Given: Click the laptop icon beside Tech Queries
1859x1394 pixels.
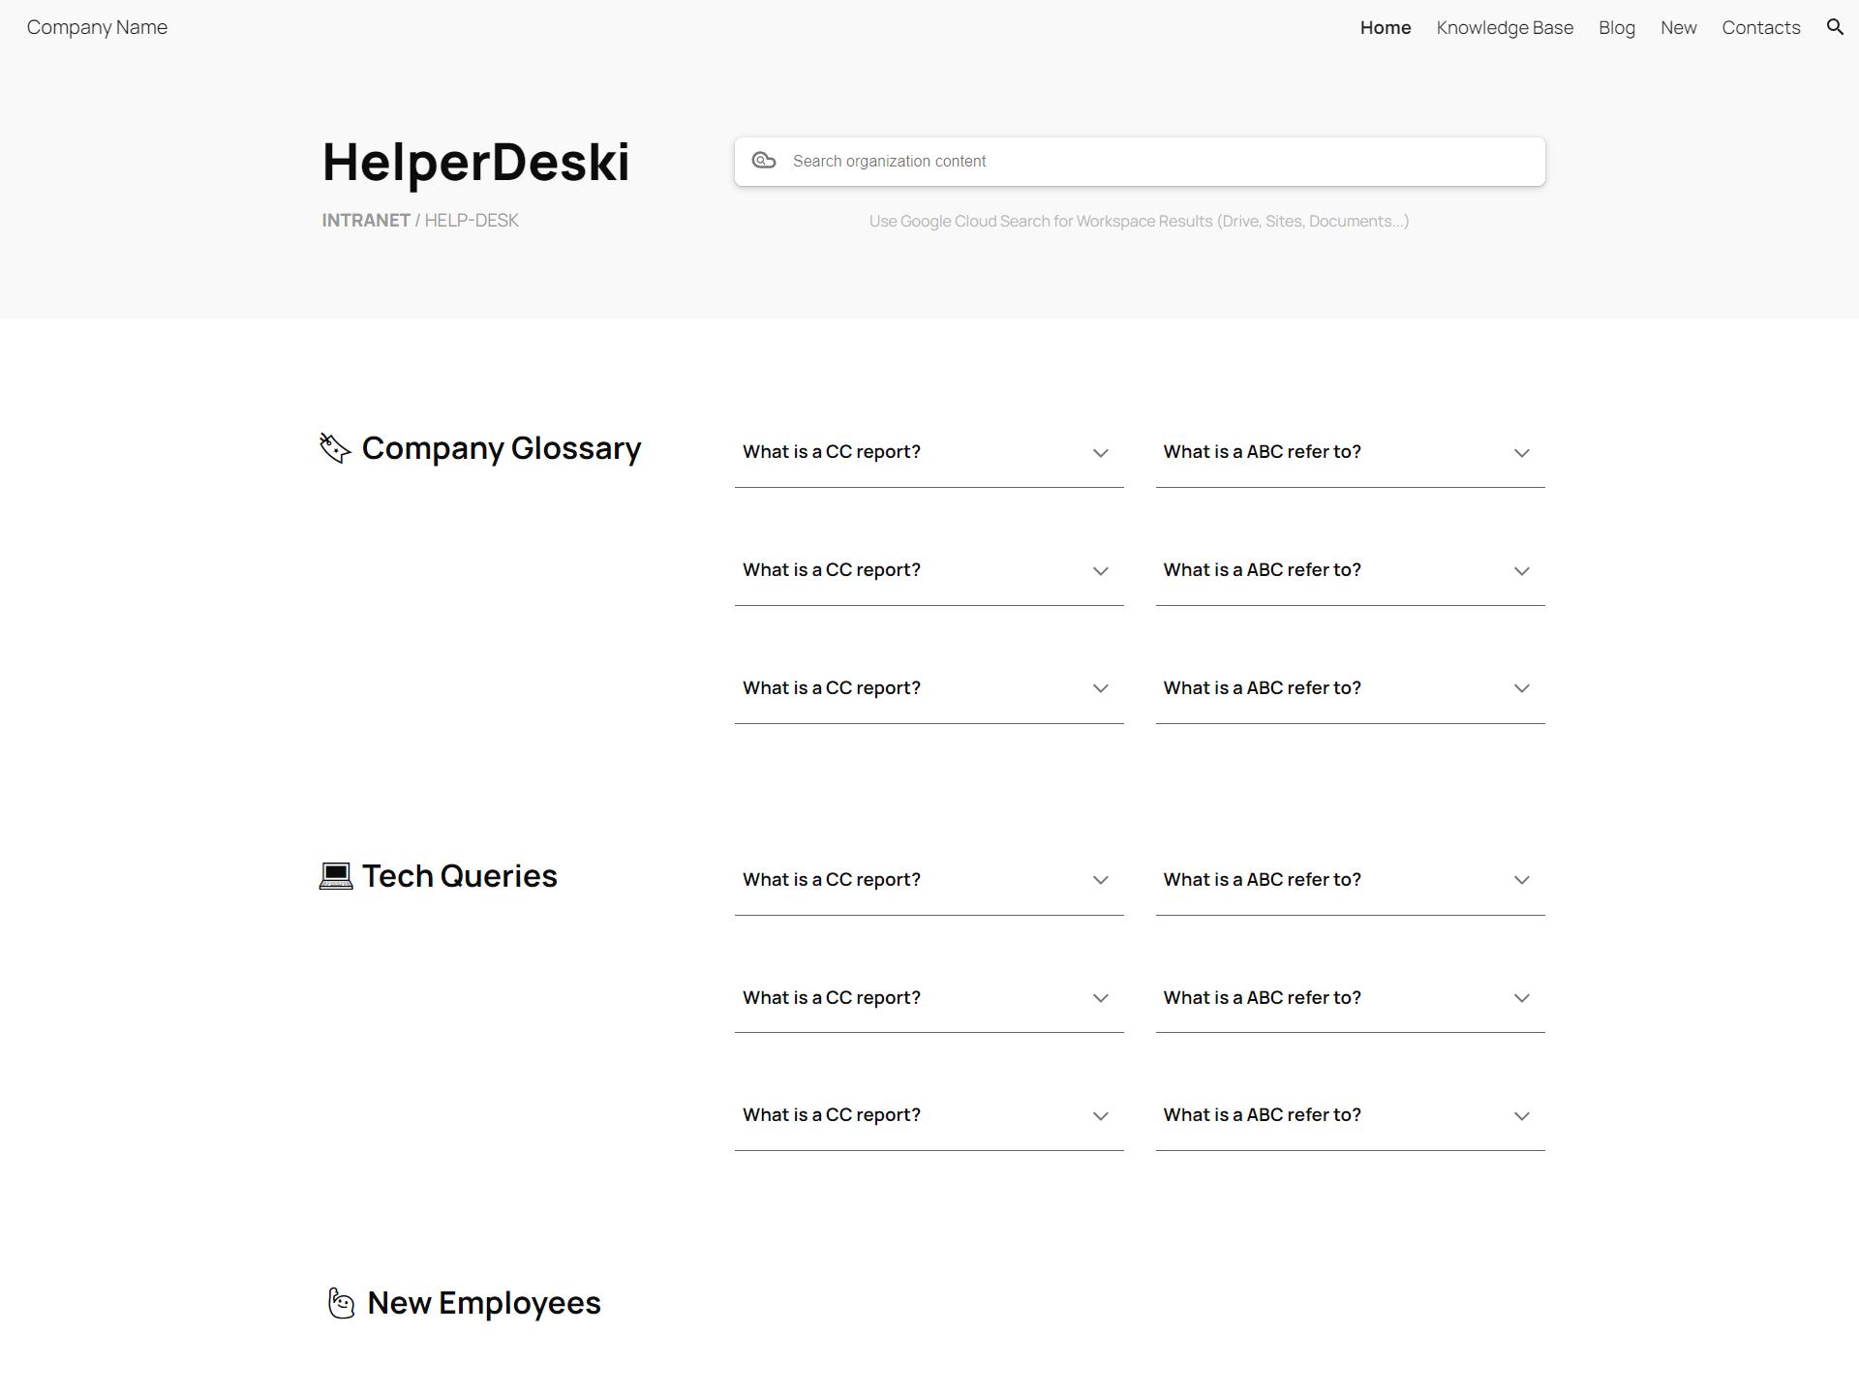Looking at the screenshot, I should [x=336, y=876].
